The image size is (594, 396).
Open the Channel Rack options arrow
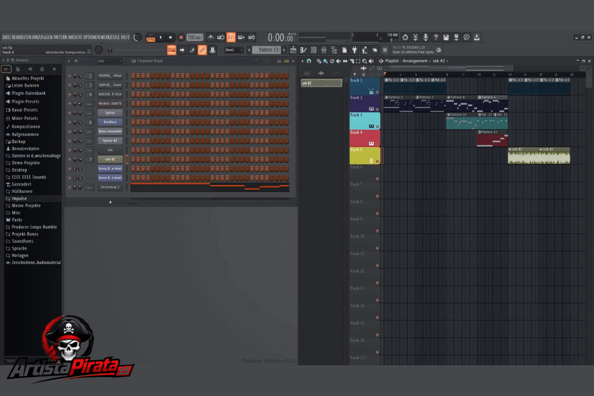[x=69, y=61]
